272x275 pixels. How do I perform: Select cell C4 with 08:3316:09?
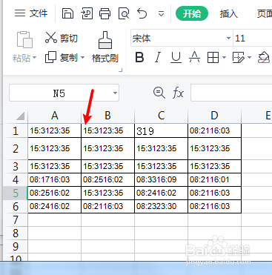(161, 179)
